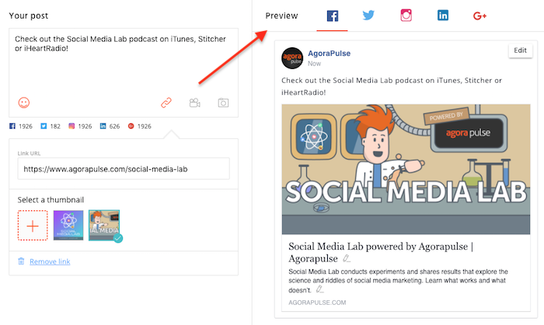Viewport: 544px width, 325px height.
Task: Click the video camera attachment icon
Action: [x=194, y=103]
